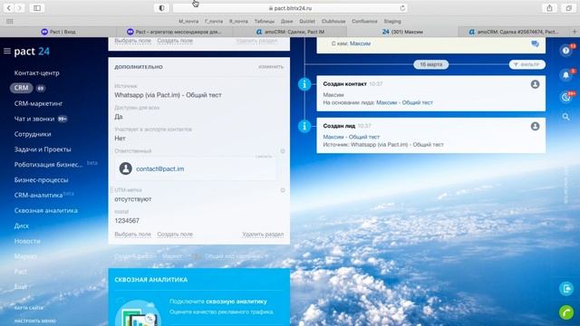580x326 pixels.
Task: Click the Safari forward navigation arrow
Action: (20, 8)
